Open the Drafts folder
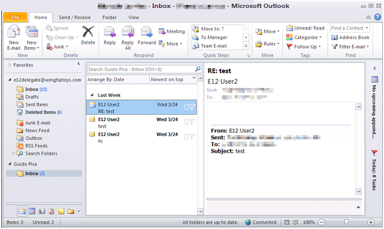This screenshot has height=229, width=384. point(28,97)
